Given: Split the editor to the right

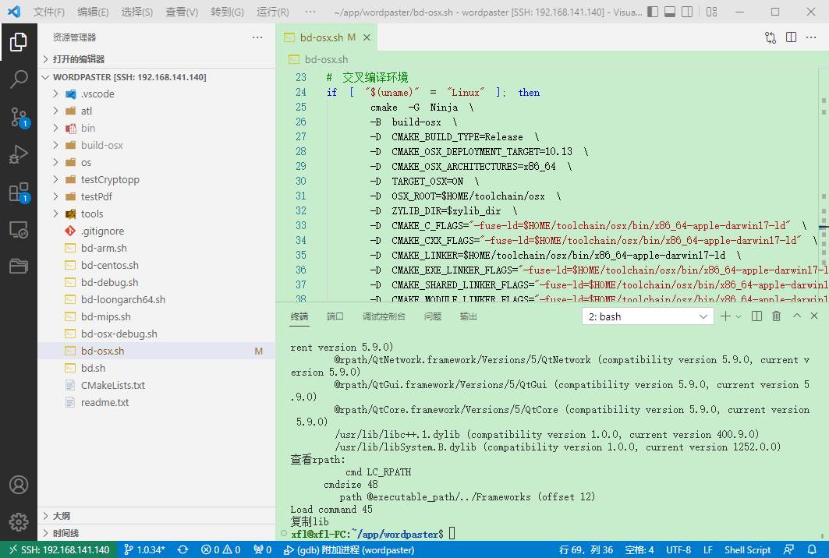Looking at the screenshot, I should [791, 37].
